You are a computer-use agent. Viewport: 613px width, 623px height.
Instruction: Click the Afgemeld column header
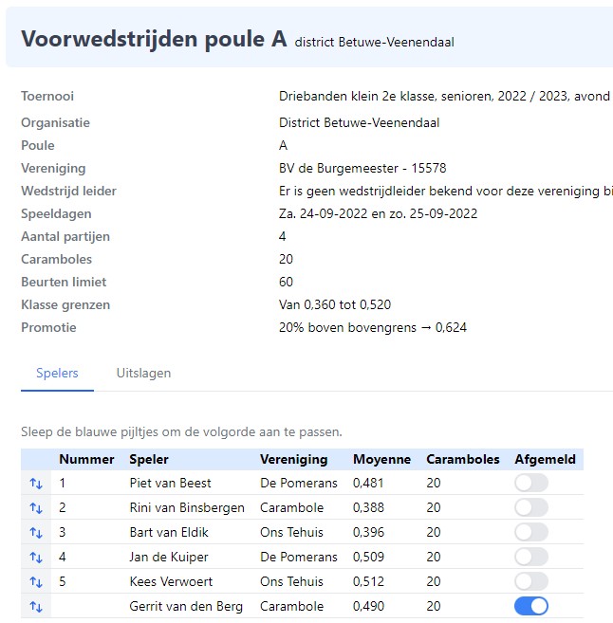coord(545,459)
